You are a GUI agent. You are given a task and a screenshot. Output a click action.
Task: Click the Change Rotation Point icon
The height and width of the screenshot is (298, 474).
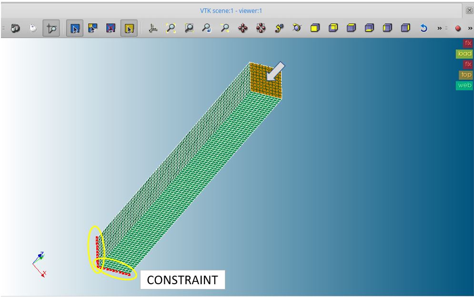(x=279, y=29)
